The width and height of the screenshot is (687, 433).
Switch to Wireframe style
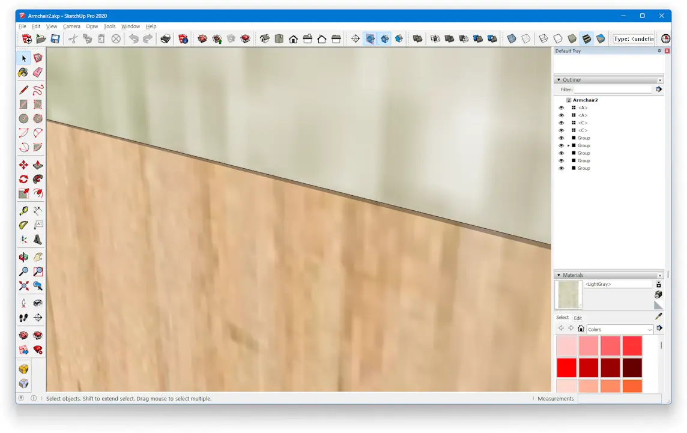click(x=543, y=39)
